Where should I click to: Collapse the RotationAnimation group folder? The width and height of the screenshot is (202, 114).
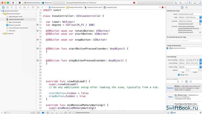3,14
